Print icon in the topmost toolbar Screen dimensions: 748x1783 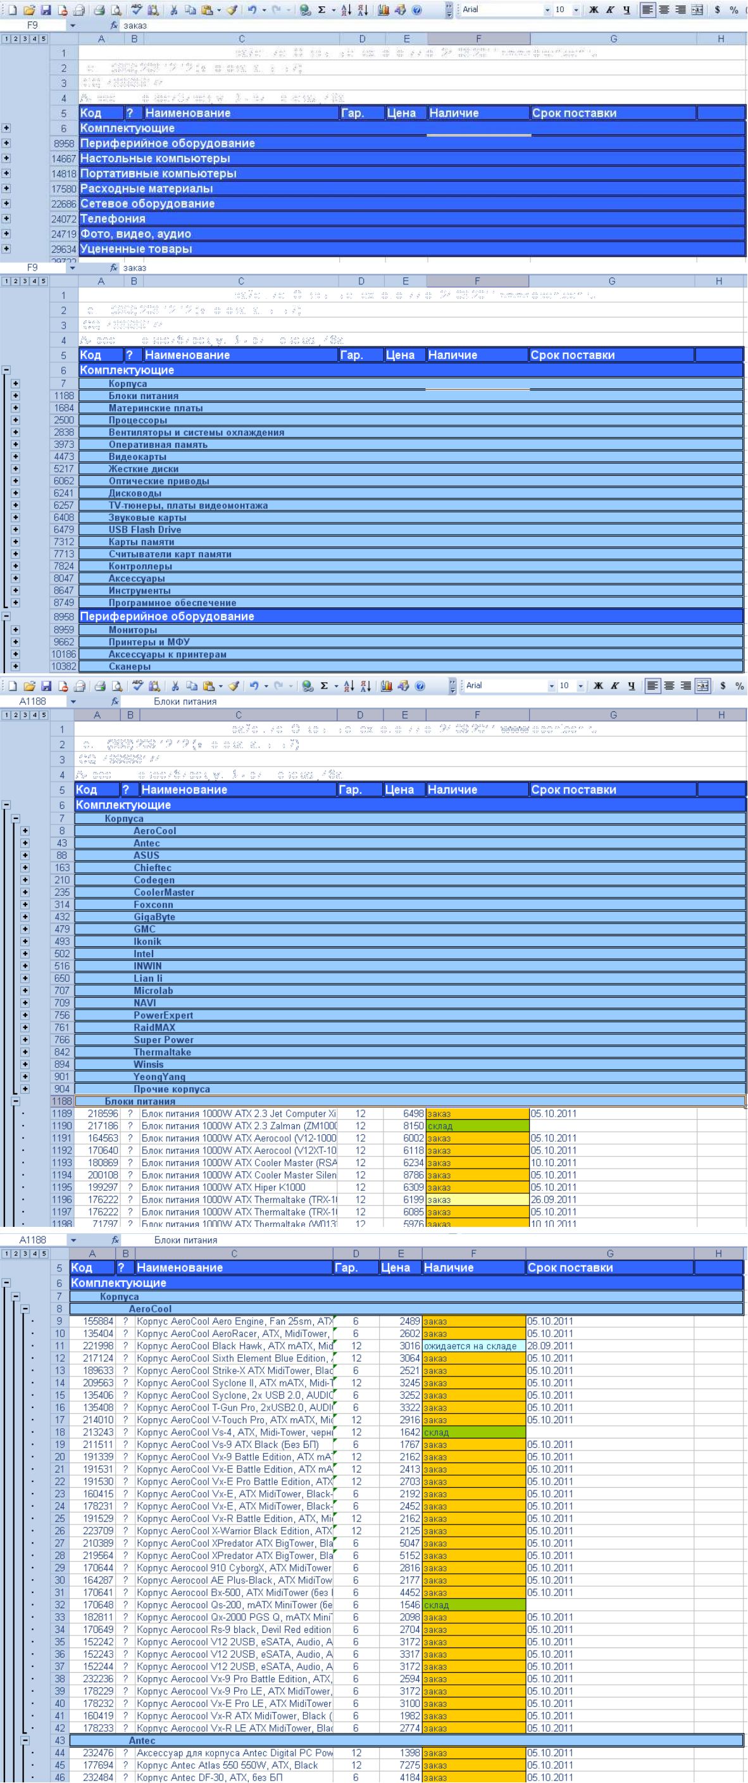click(x=99, y=10)
